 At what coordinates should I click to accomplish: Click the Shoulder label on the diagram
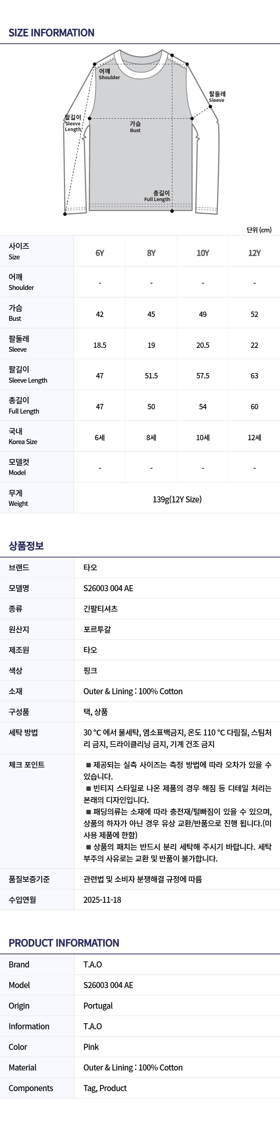pyautogui.click(x=109, y=74)
